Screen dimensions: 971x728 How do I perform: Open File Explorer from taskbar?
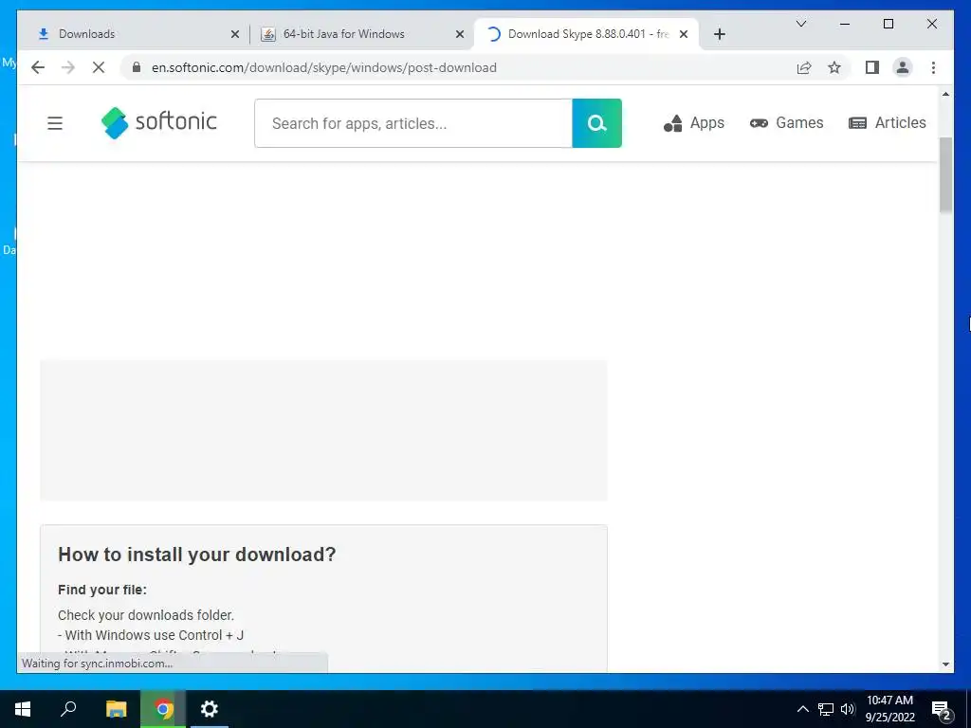click(116, 709)
